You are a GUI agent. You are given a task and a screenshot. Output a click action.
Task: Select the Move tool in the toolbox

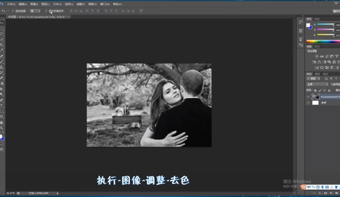[x=2, y=23]
